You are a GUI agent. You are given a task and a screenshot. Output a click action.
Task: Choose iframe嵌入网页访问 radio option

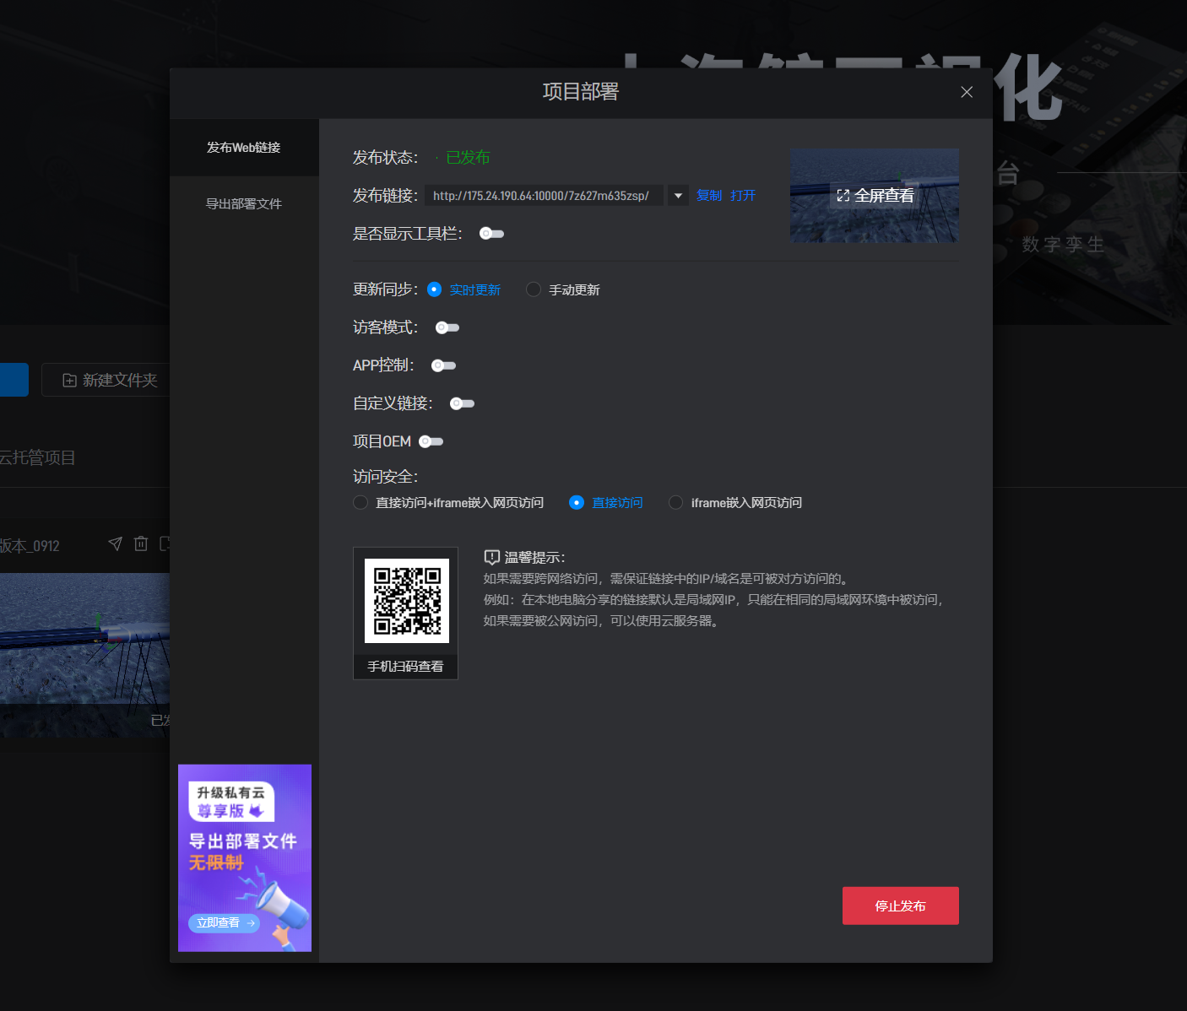[x=675, y=503]
